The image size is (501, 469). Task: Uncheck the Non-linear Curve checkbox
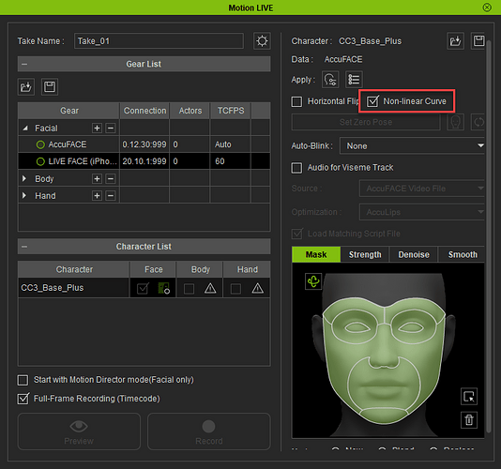(x=372, y=101)
